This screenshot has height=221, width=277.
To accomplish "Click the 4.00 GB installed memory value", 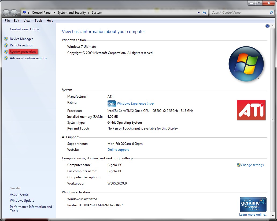I will click(x=113, y=117).
